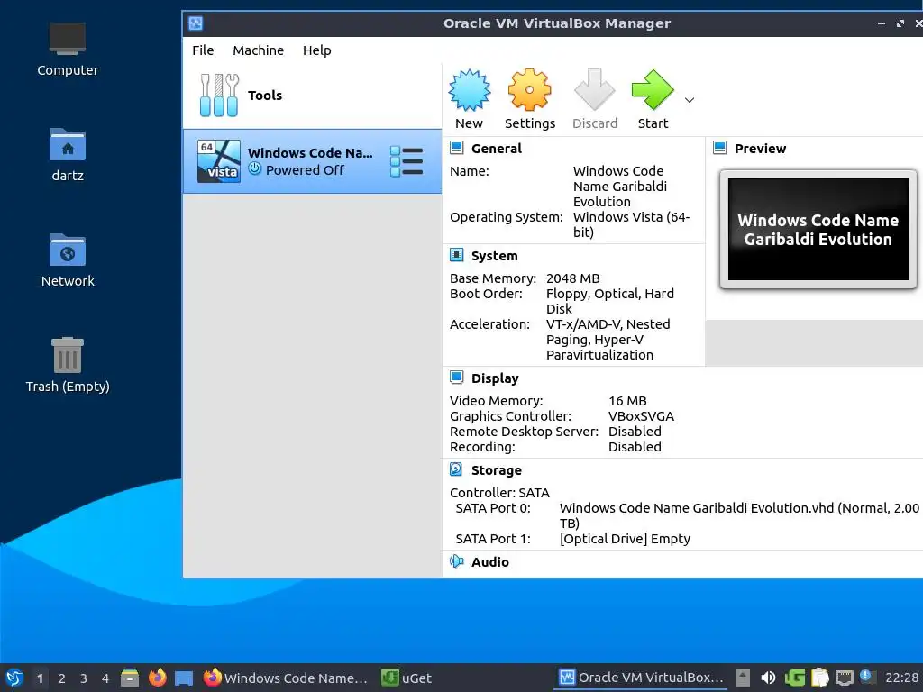Click the Display section screen icon
The width and height of the screenshot is (923, 692).
(456, 378)
